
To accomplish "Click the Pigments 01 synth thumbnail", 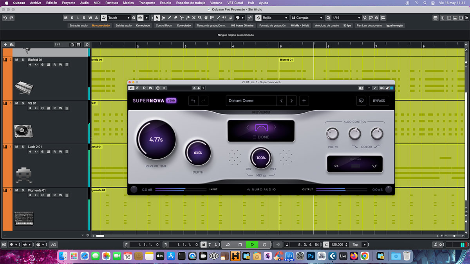I will click(23, 218).
